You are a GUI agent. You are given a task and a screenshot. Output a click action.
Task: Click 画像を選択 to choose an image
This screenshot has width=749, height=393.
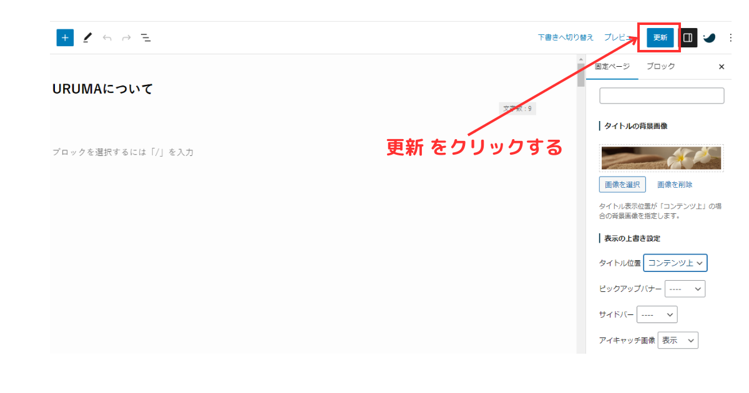click(622, 184)
